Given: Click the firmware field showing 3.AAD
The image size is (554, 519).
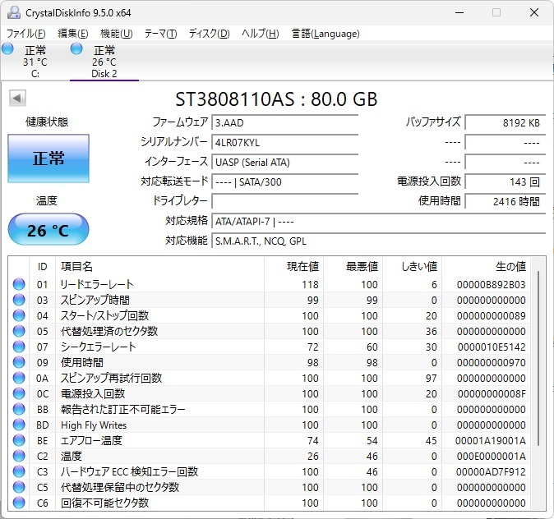Looking at the screenshot, I should (284, 123).
